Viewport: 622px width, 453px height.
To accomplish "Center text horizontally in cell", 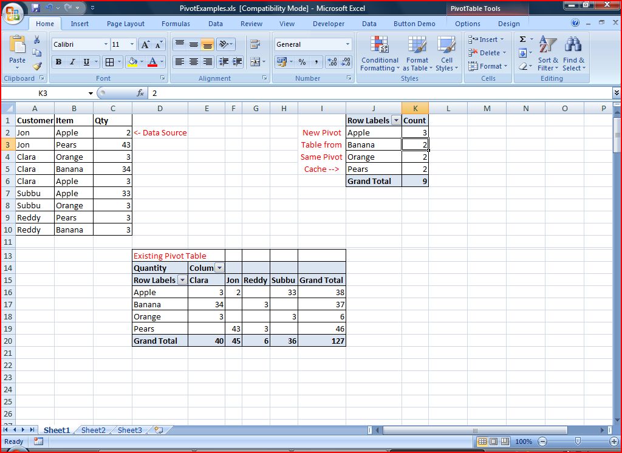I will click(x=194, y=62).
